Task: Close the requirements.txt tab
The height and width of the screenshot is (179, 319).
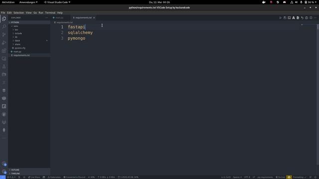Action: (x=94, y=18)
